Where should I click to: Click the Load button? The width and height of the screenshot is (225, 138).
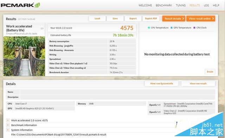(x=97, y=19)
